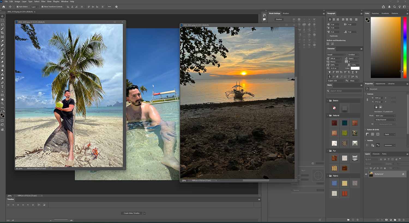Pick the Eyedropper tool
409x223 pixels.
(x=2, y=41)
